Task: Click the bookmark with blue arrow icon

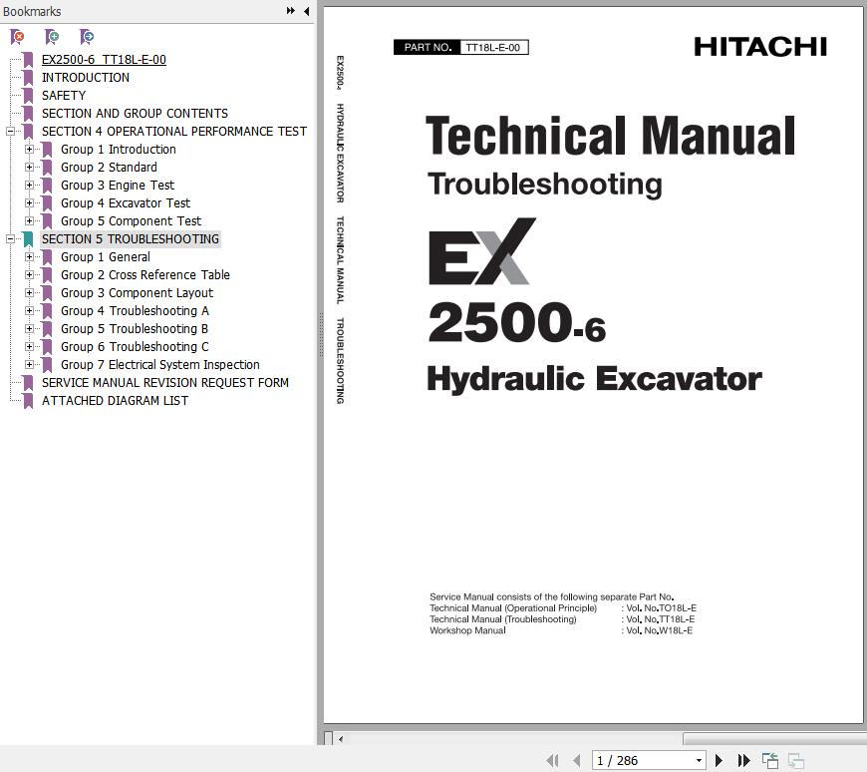Action: (87, 37)
